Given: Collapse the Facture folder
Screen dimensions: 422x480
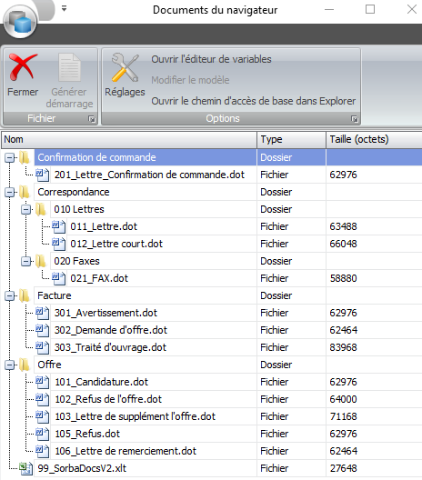Looking at the screenshot, I should tap(10, 295).
